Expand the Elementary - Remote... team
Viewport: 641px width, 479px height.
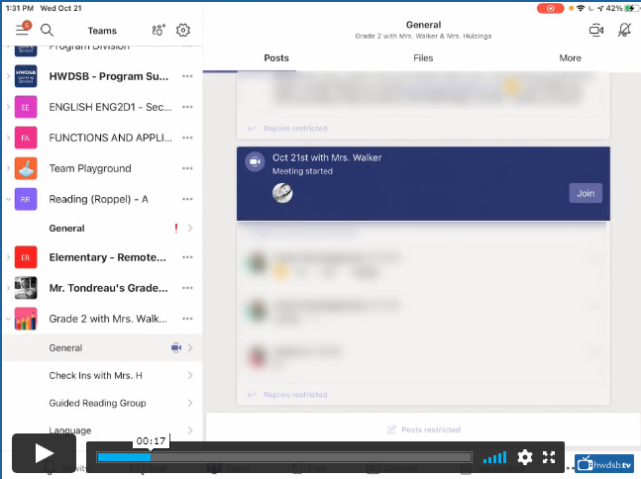(8, 257)
